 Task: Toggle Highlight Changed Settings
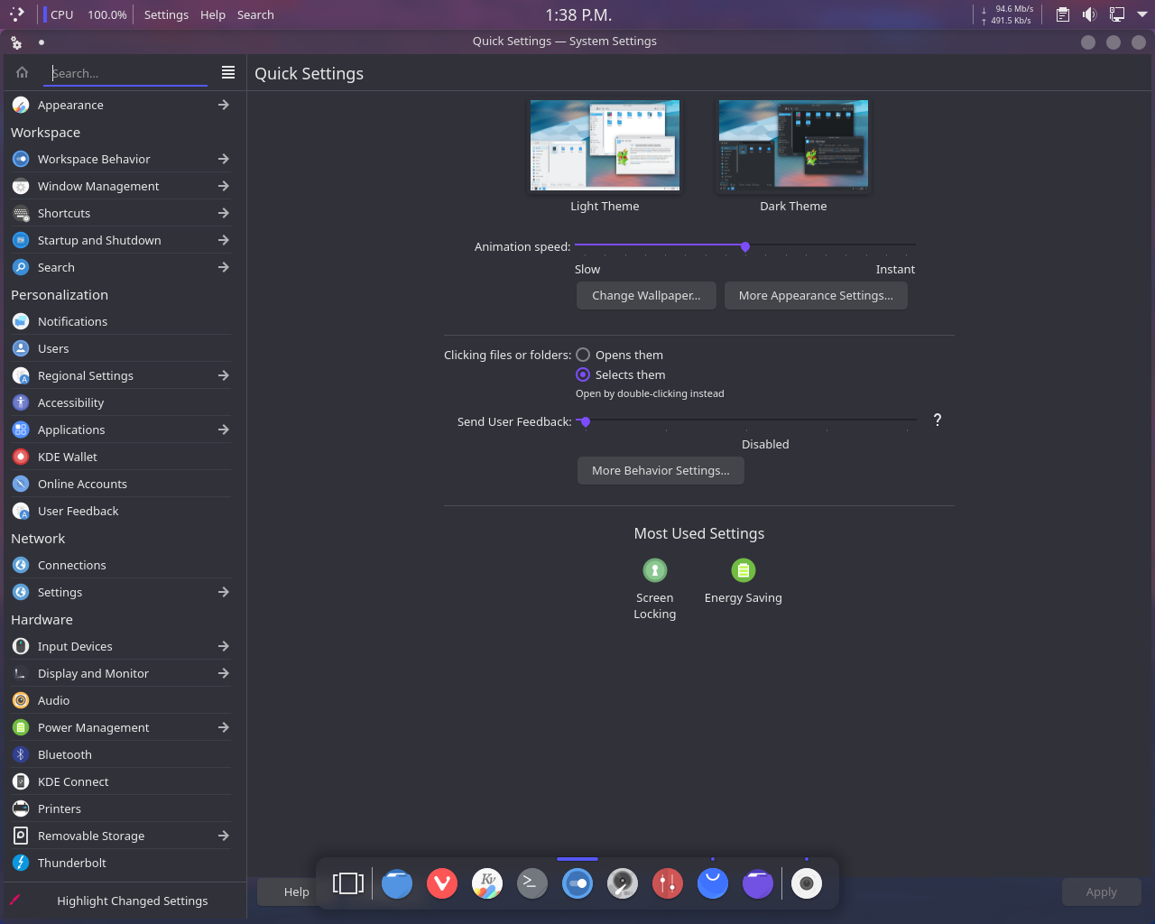click(123, 901)
